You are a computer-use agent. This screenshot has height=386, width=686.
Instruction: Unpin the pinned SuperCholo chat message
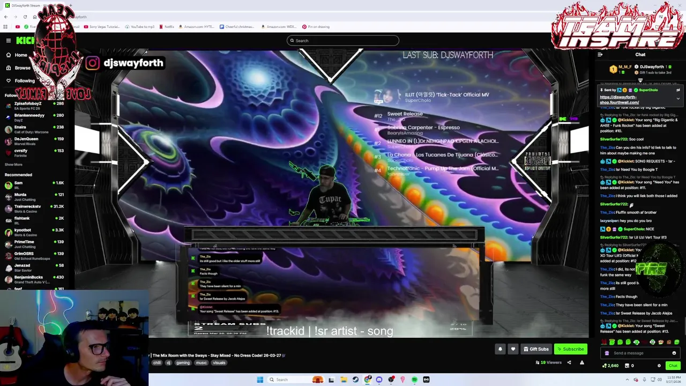coord(678,90)
